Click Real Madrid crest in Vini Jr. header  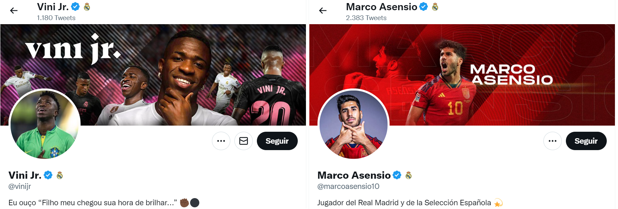(x=87, y=7)
